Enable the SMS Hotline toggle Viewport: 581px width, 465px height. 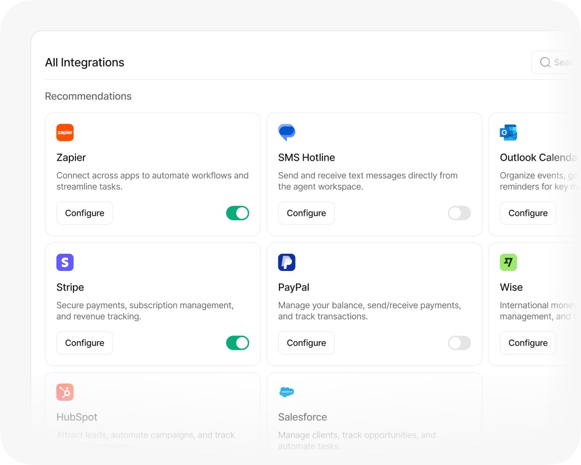click(460, 213)
